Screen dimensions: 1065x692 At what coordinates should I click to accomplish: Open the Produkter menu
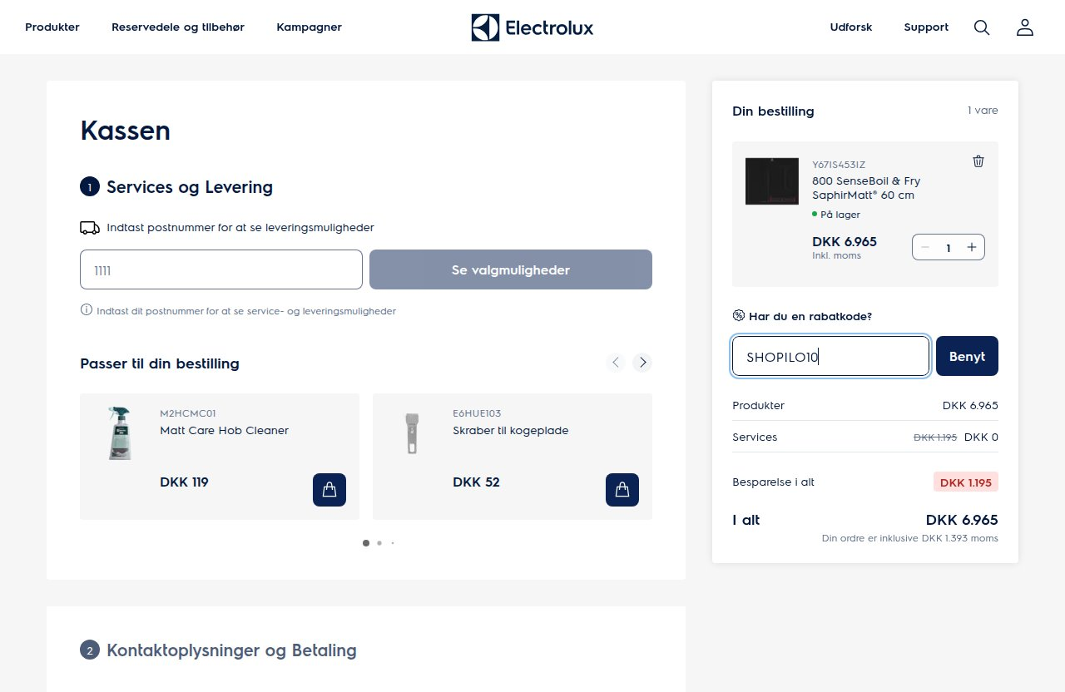point(52,27)
